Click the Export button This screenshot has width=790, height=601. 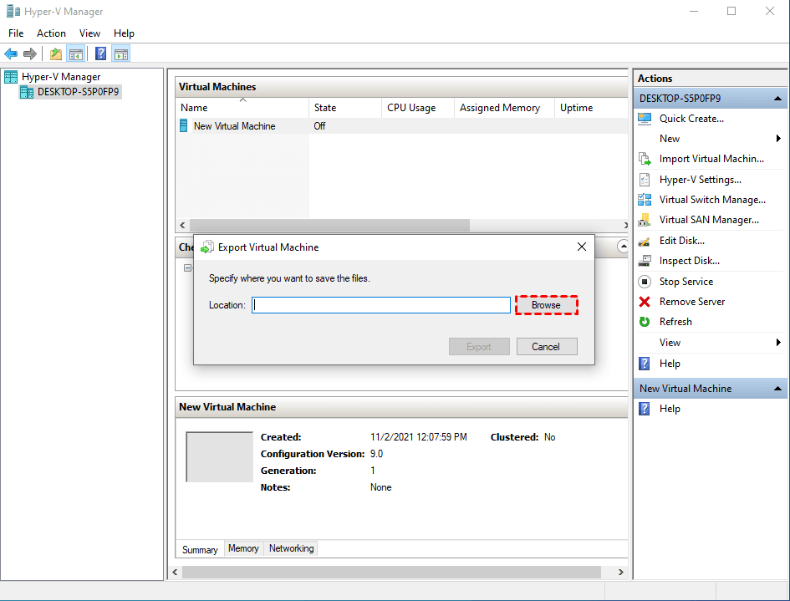pos(479,347)
